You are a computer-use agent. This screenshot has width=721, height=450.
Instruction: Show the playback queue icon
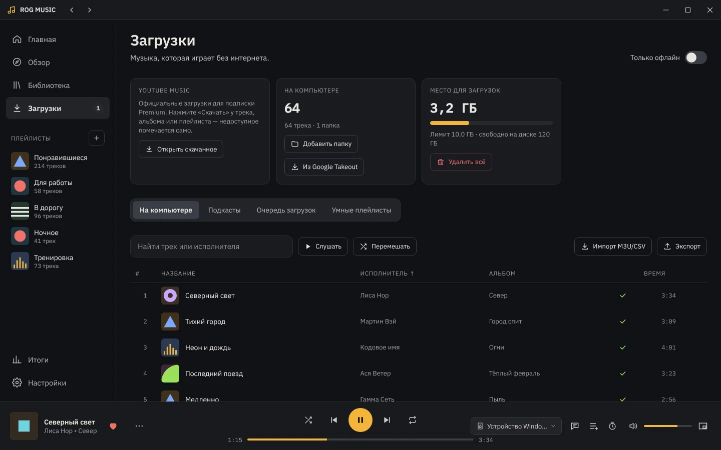(594, 426)
